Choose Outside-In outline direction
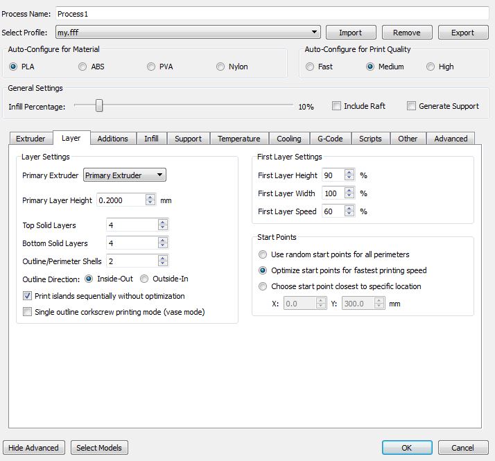495x461 pixels. coord(144,279)
